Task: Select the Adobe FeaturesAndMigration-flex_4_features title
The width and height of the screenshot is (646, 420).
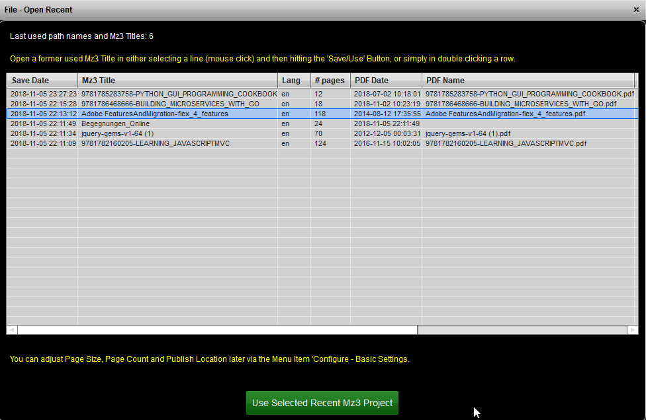Action: [154, 114]
